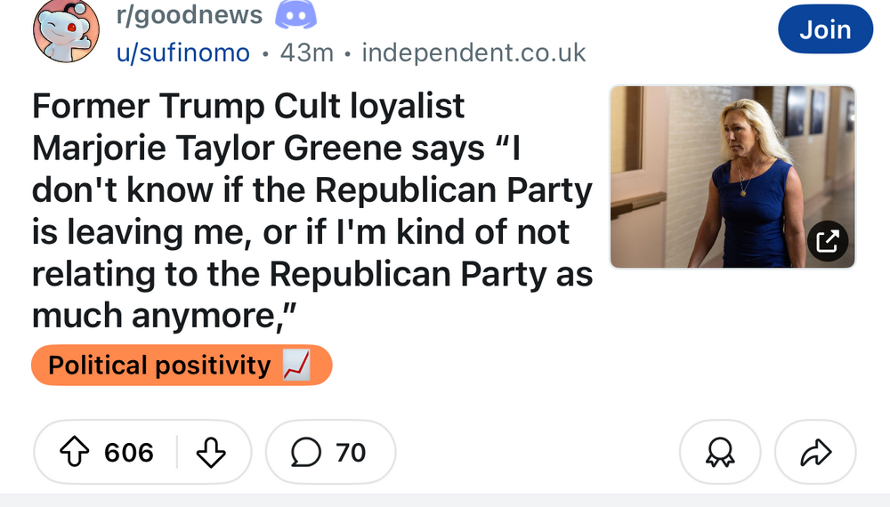The width and height of the screenshot is (890, 507).
Task: Click the Discord logo beside r/goodnews
Action: point(296,15)
